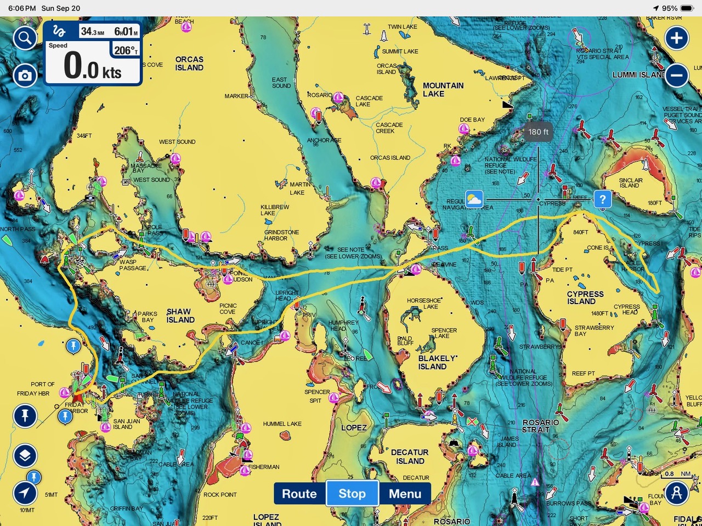The width and height of the screenshot is (702, 526).
Task: Tap the 206° heading readout
Action: 126,50
